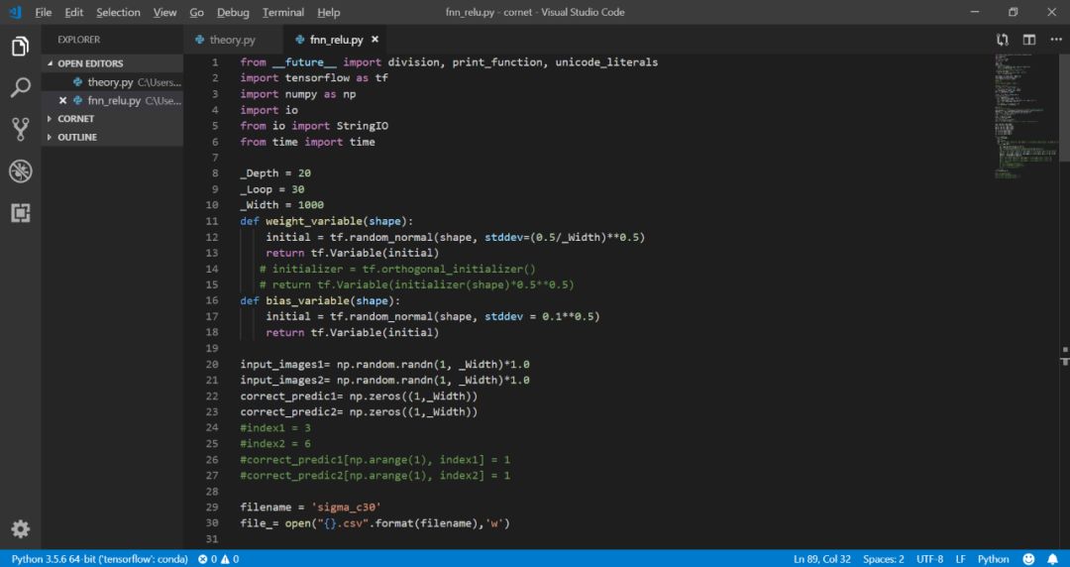Open the feedback smiley in status bar
The width and height of the screenshot is (1070, 567).
point(1029,559)
